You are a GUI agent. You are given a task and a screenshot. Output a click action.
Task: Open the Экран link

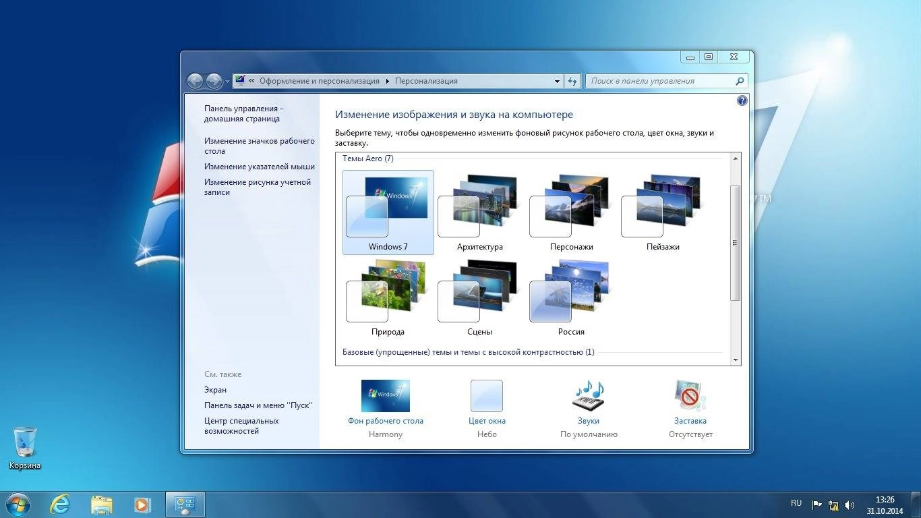[x=215, y=390]
